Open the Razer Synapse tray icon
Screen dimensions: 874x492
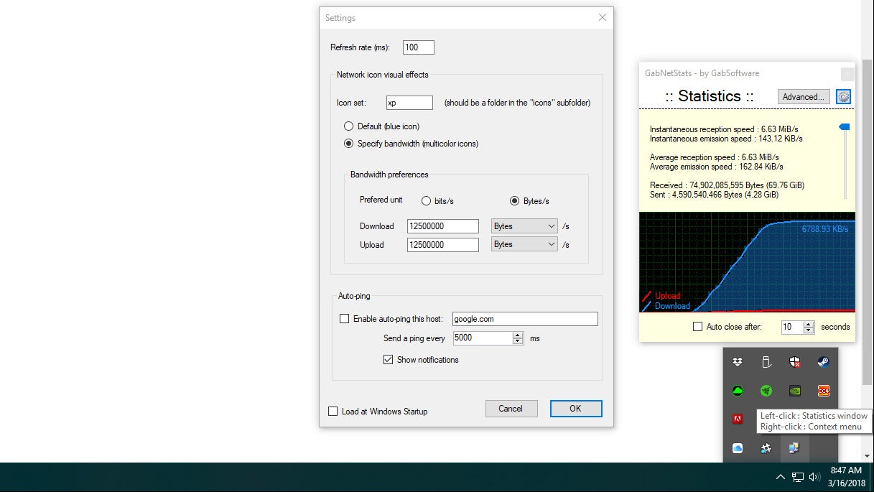tap(766, 391)
